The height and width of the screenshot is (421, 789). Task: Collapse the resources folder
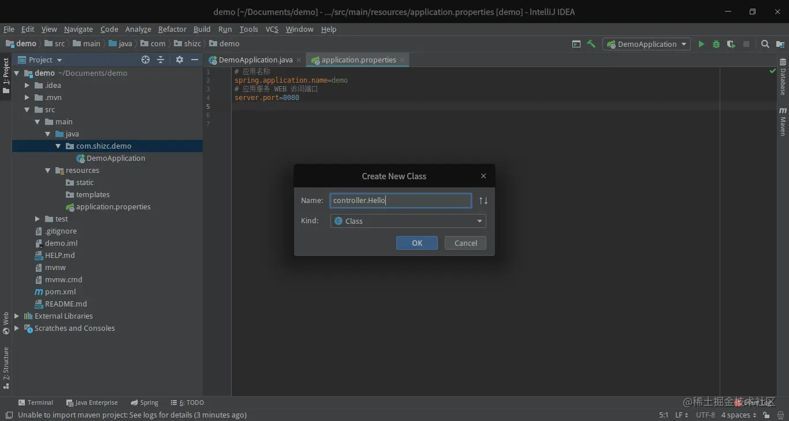click(48, 171)
